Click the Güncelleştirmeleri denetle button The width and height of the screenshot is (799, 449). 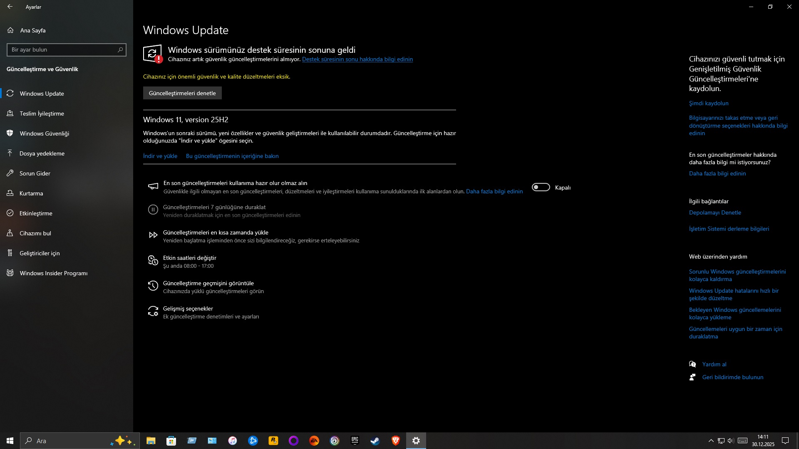pos(182,93)
